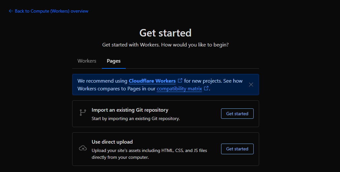This screenshot has width=340, height=172.
Task: Click the back arrow icon
Action: pos(11,11)
